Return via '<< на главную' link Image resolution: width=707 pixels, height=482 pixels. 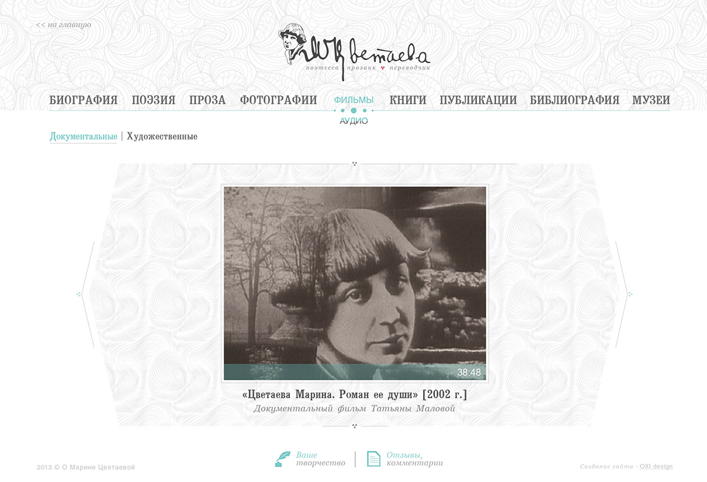64,25
